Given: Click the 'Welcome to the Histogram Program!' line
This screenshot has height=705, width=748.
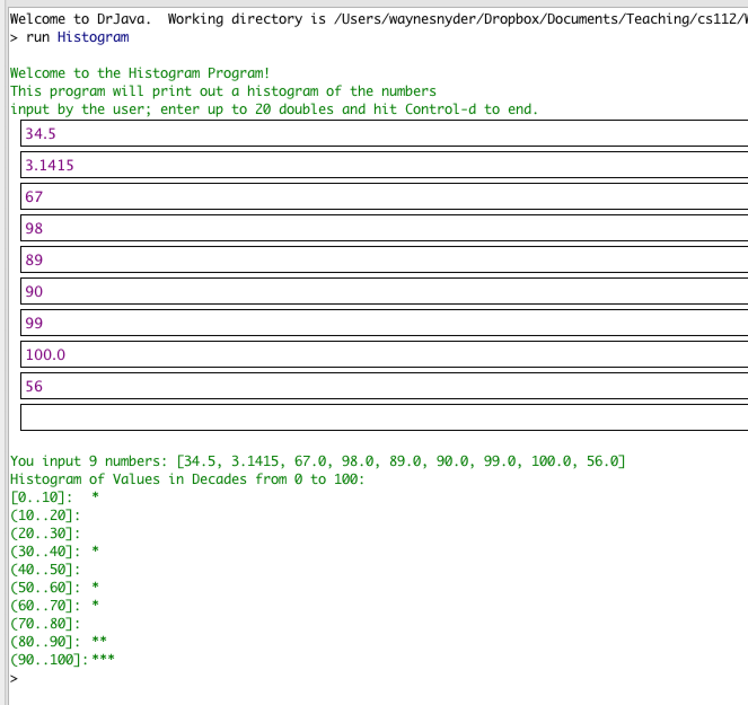Looking at the screenshot, I should tap(140, 73).
